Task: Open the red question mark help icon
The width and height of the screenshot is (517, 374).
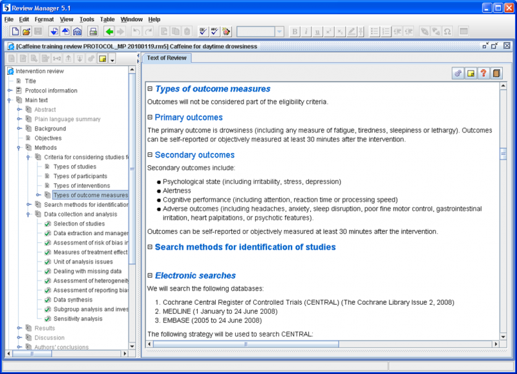Action: coord(483,74)
